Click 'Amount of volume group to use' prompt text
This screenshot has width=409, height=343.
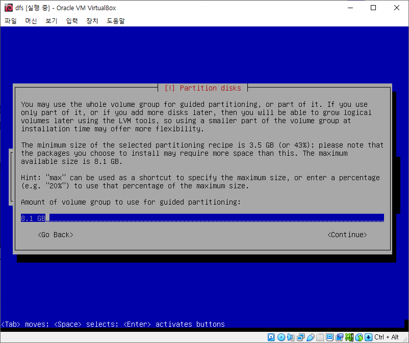tap(131, 202)
